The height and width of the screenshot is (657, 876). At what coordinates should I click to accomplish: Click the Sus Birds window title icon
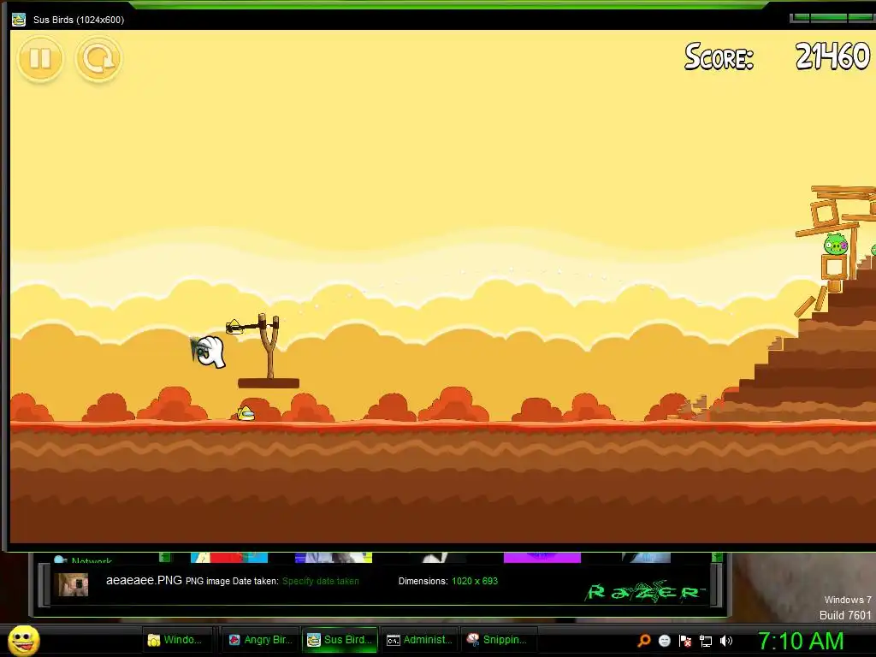(19, 20)
